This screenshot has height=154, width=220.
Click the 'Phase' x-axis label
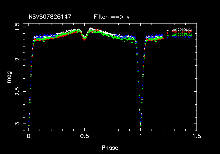tap(110, 148)
